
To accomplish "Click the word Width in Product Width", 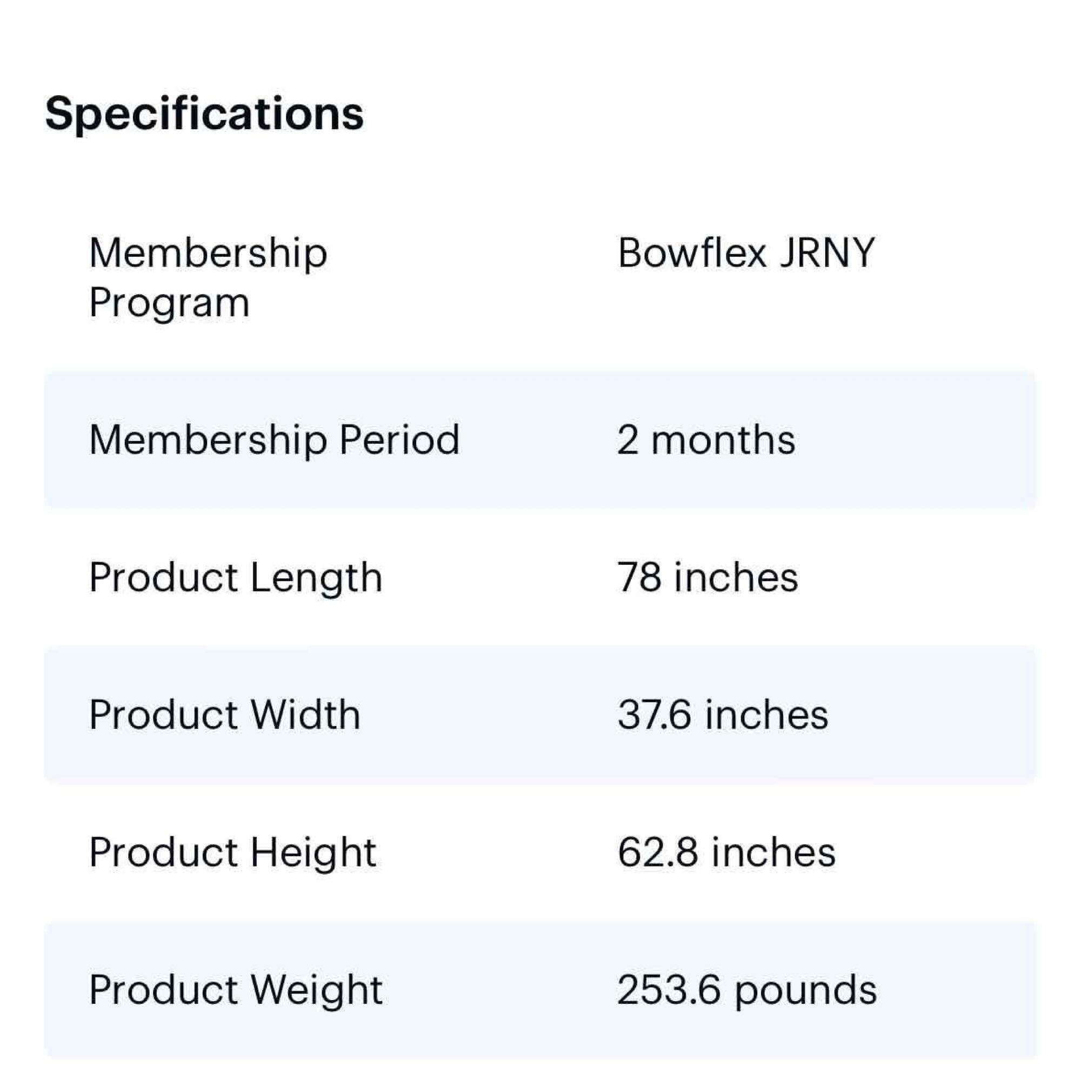I will pos(305,715).
